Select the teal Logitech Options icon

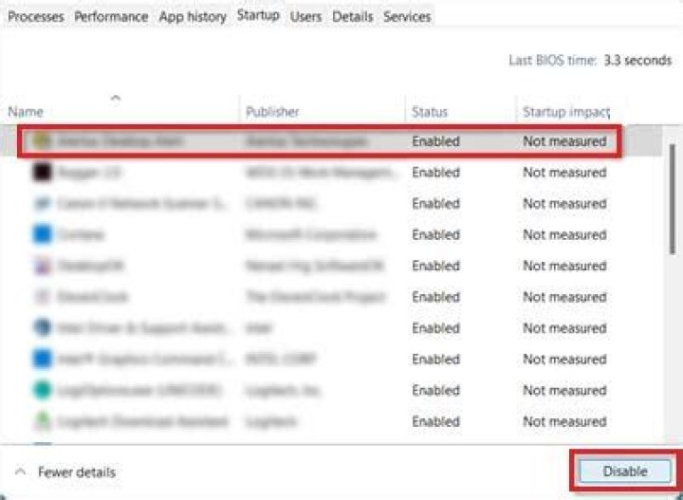(x=41, y=390)
